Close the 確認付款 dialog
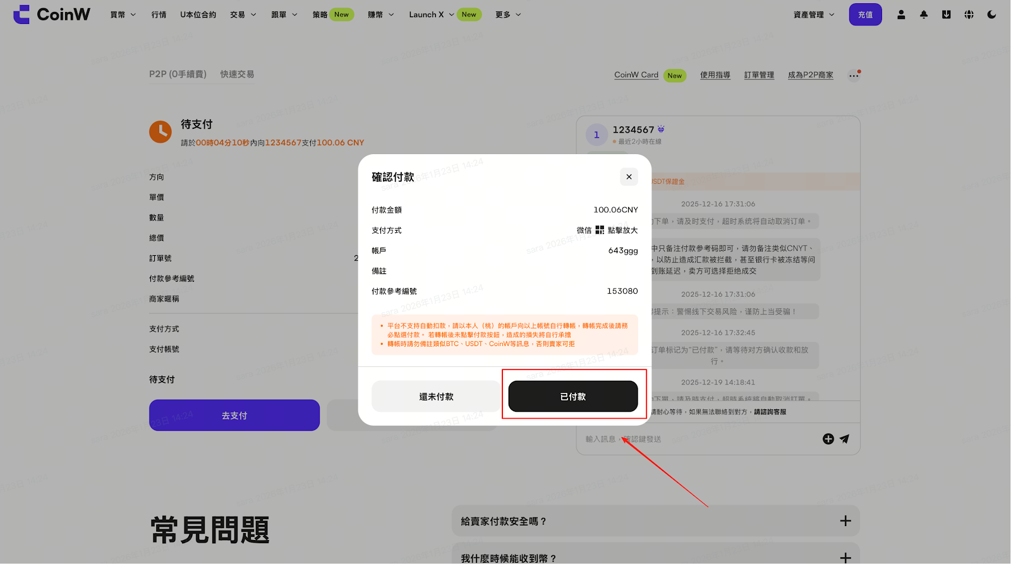The height and width of the screenshot is (564, 1011). pos(629,177)
